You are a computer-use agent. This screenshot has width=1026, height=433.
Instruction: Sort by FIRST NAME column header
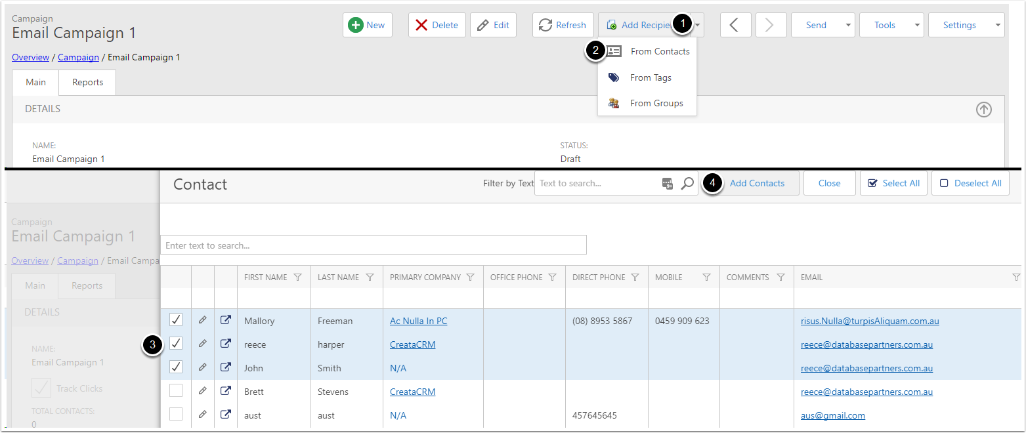266,278
